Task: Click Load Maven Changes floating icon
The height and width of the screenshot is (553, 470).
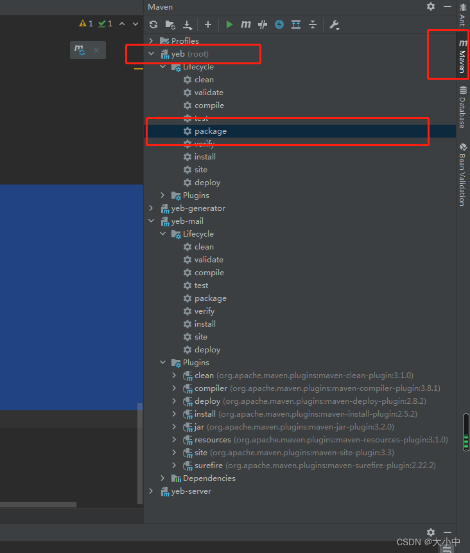Action: (x=80, y=50)
